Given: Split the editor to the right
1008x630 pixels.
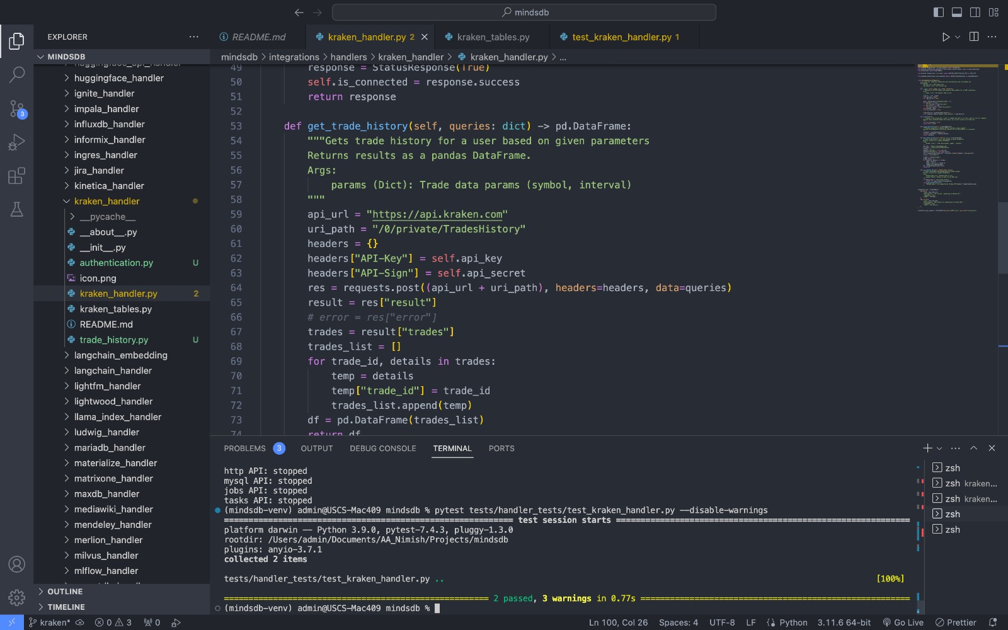Looking at the screenshot, I should click(x=974, y=37).
